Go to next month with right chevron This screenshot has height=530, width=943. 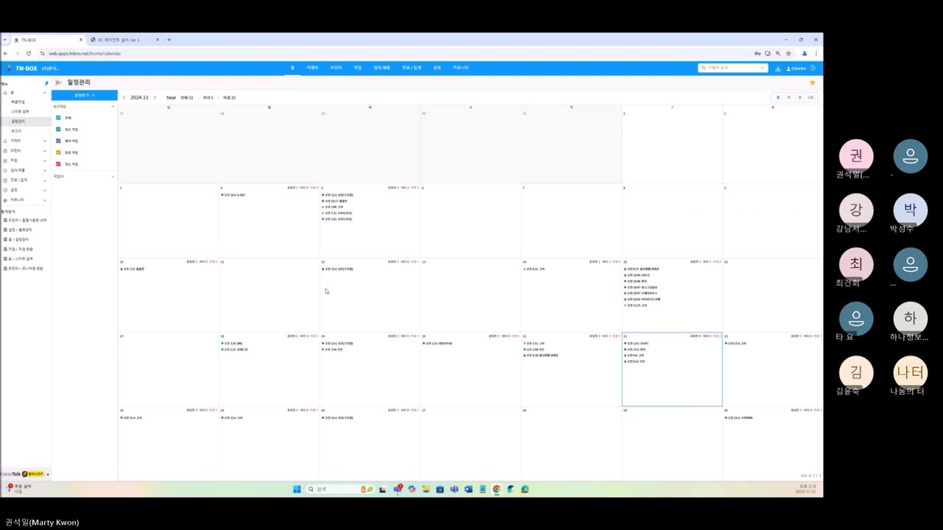154,97
